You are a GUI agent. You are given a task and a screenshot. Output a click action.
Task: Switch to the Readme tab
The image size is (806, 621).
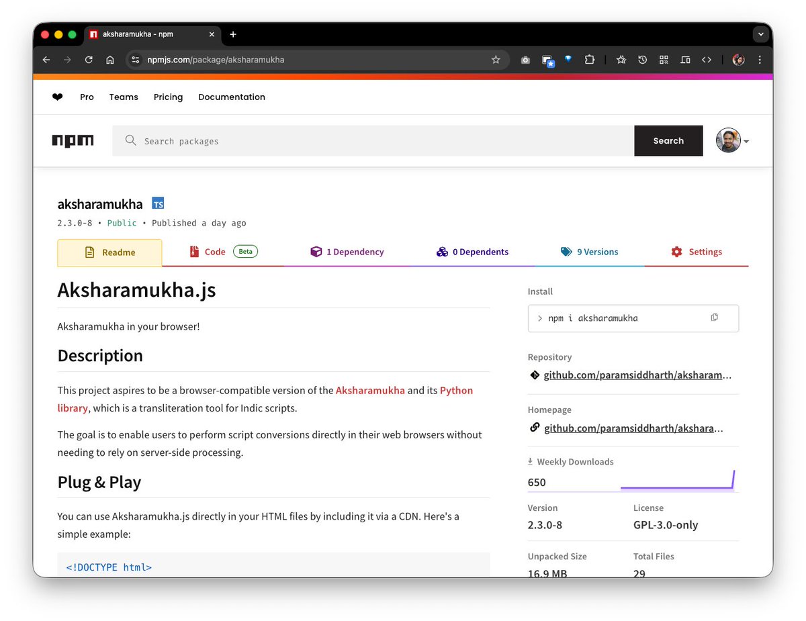pyautogui.click(x=109, y=252)
